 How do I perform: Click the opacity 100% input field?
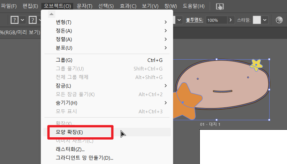coord(216,20)
